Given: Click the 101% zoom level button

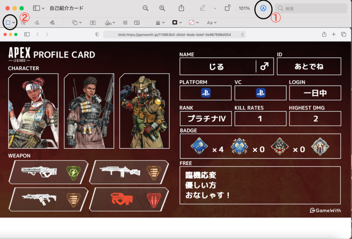Looking at the screenshot, I should point(244,8).
